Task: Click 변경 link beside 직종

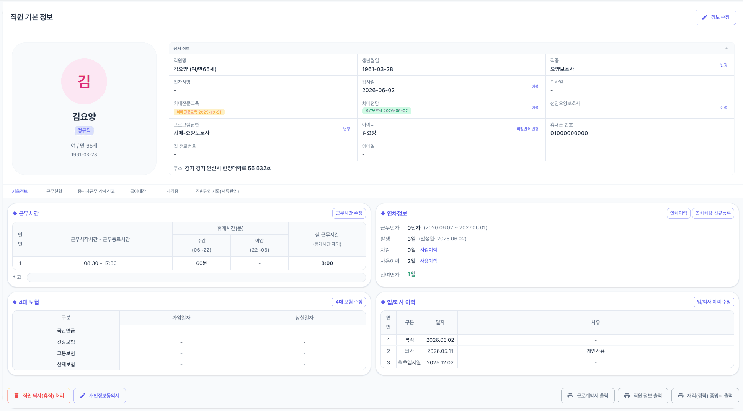Action: click(724, 65)
